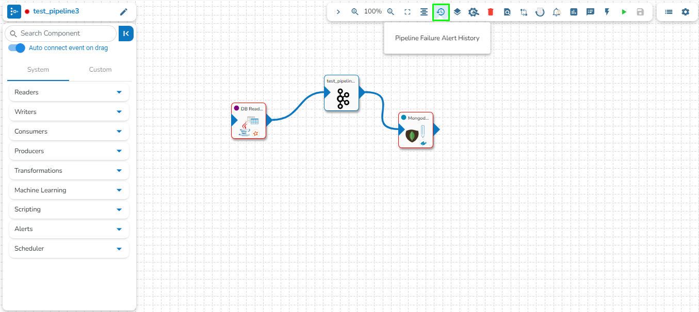Select the System tab
This screenshot has width=699, height=312.
tap(38, 70)
